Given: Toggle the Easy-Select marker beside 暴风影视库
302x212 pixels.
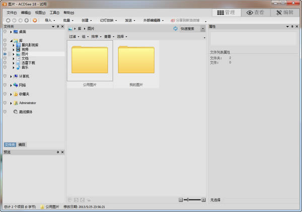Looking at the screenshot, I should click(5, 45).
